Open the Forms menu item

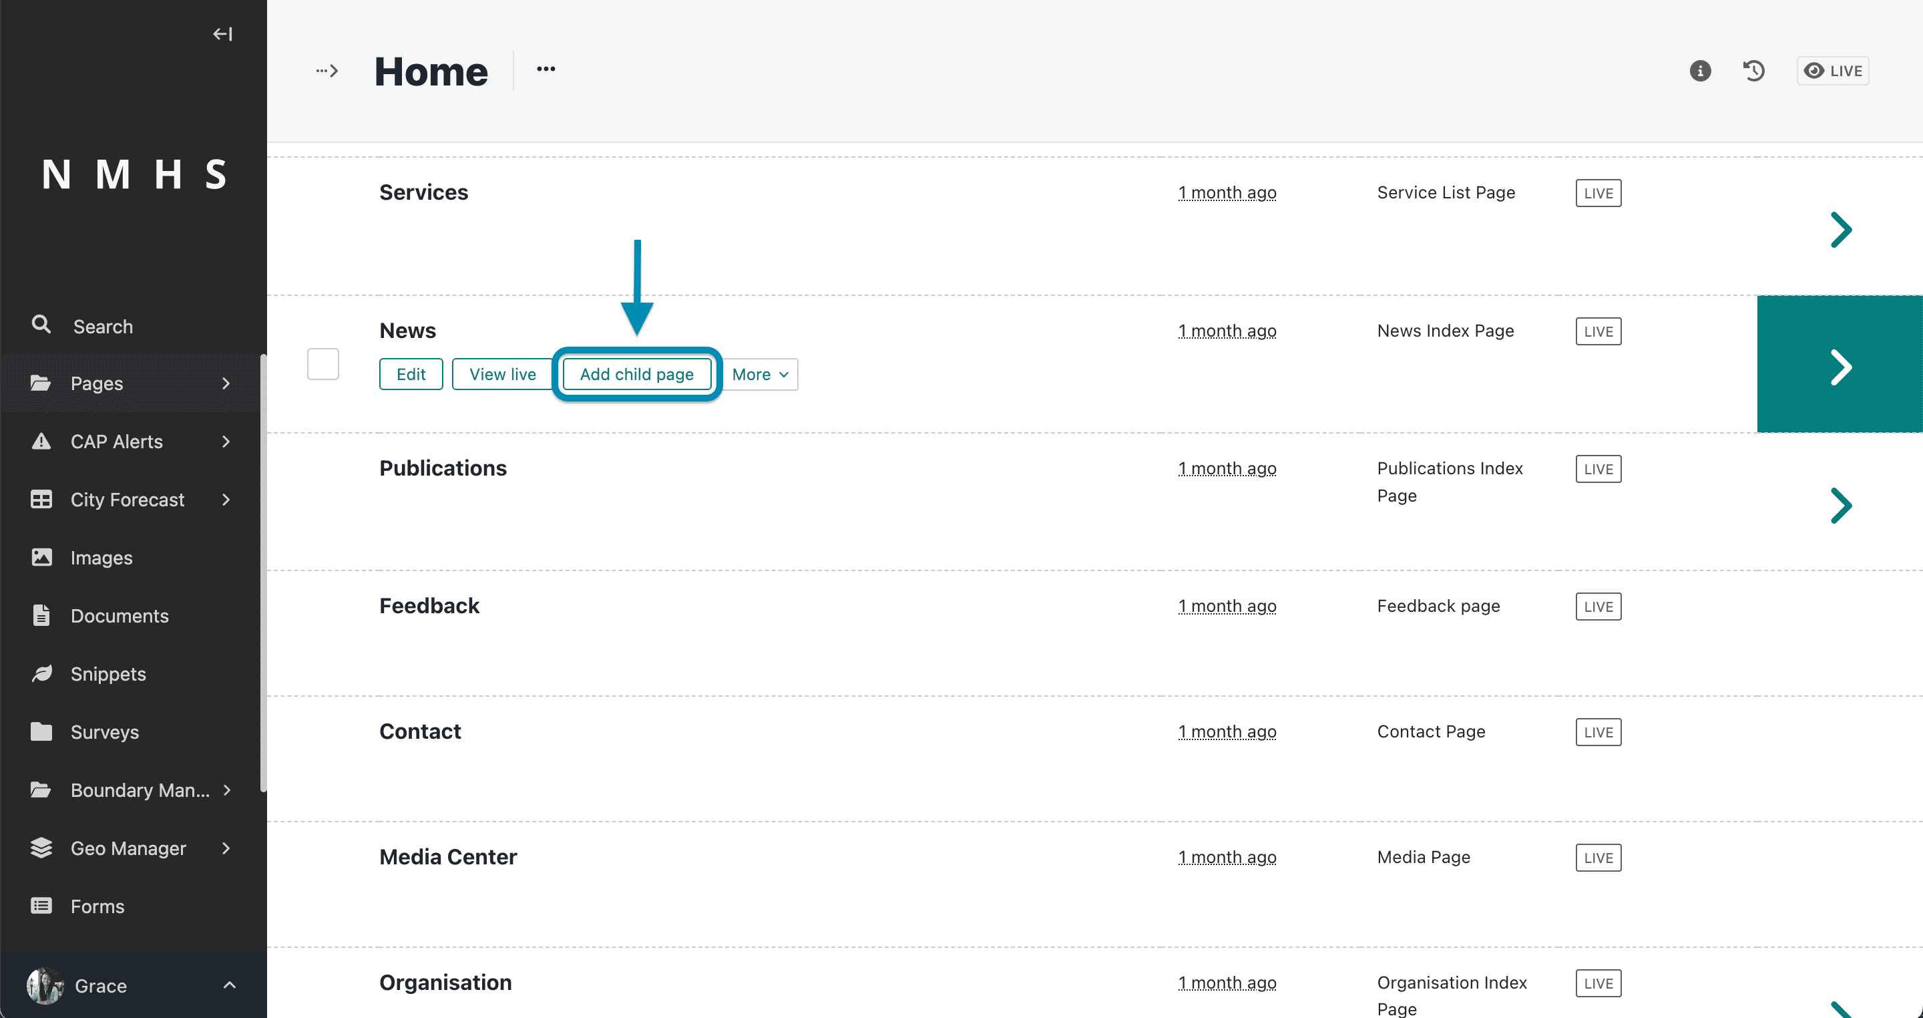[x=133, y=906]
